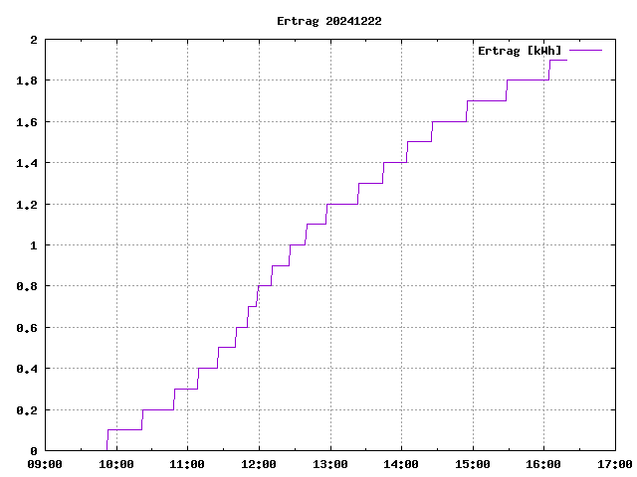Click the y-axis label 1.4

pyautogui.click(x=26, y=163)
